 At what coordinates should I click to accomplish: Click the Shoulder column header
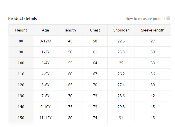tap(121, 30)
